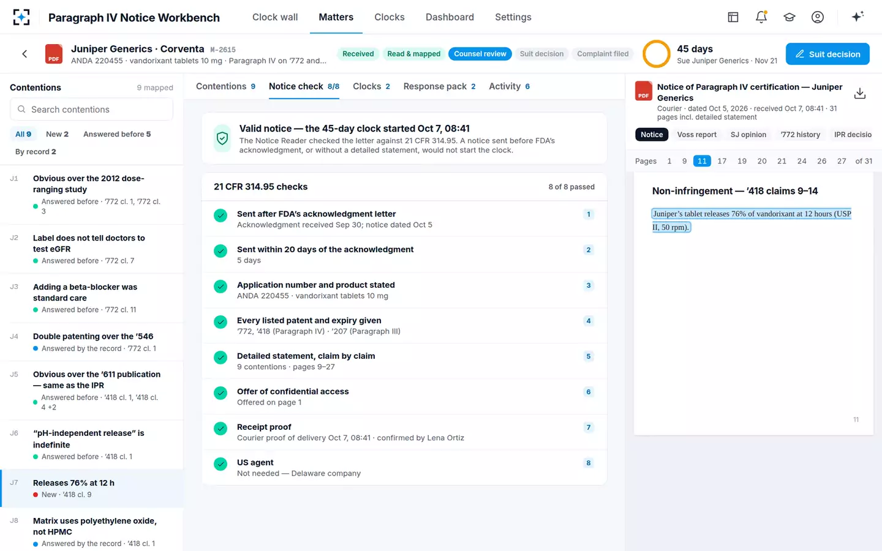Viewport: 882px width, 551px height.
Task: Launch the AI sparkle assistant
Action: click(x=858, y=17)
